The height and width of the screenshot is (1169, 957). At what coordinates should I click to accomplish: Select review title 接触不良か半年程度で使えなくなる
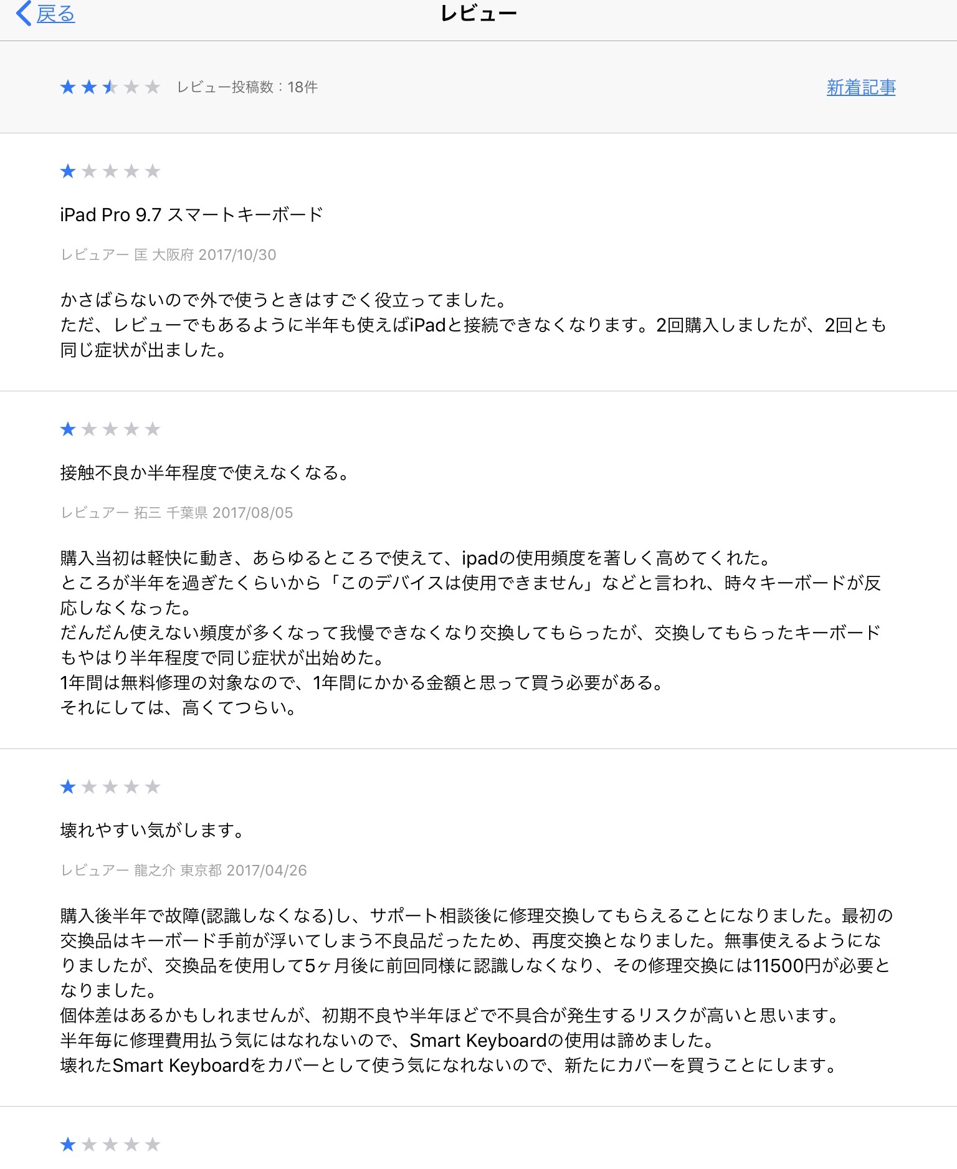(x=206, y=472)
